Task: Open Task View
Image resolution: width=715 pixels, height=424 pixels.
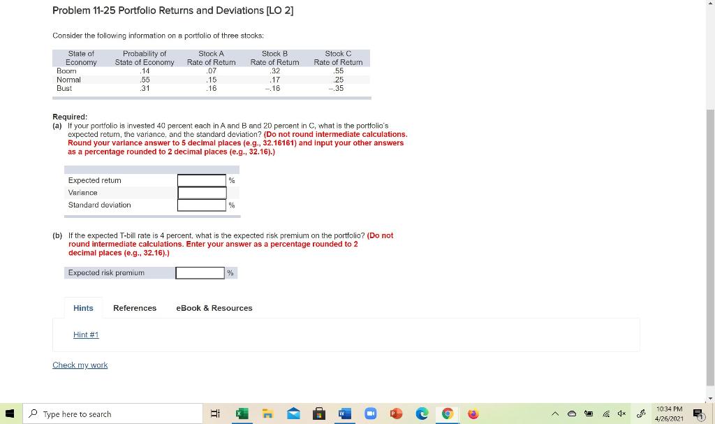Action: [216, 414]
